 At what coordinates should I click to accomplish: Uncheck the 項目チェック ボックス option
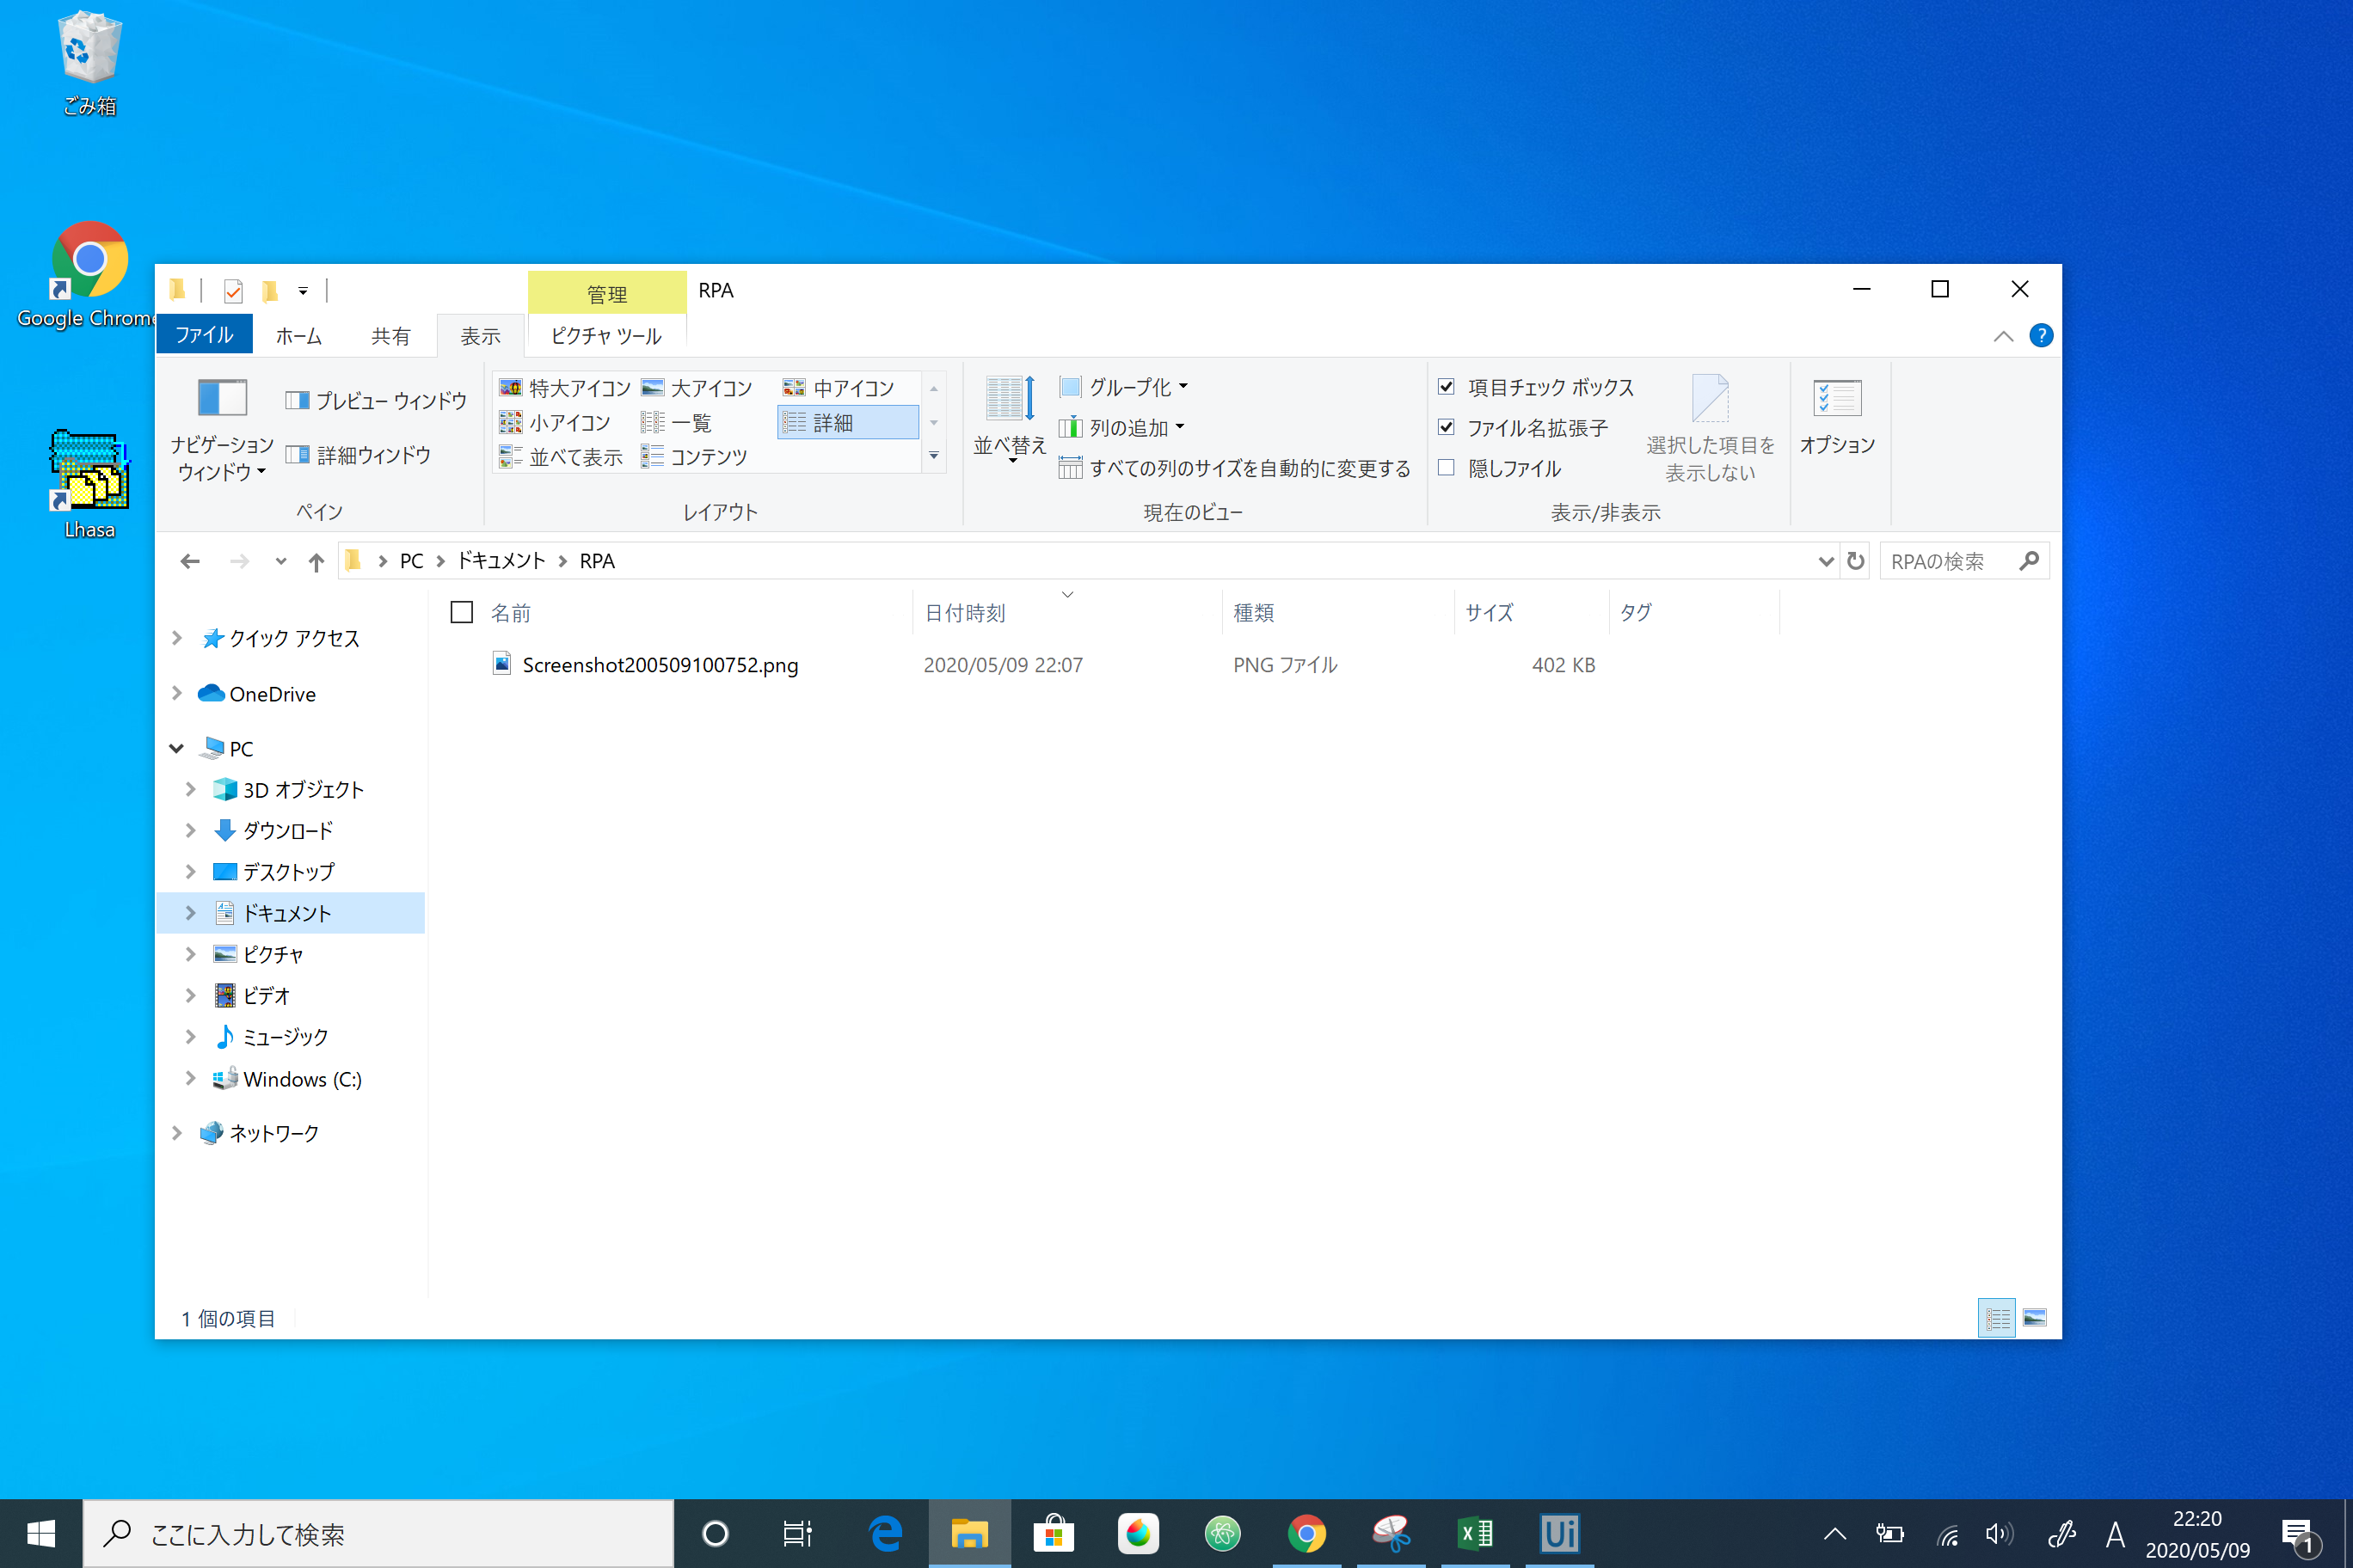click(1446, 387)
